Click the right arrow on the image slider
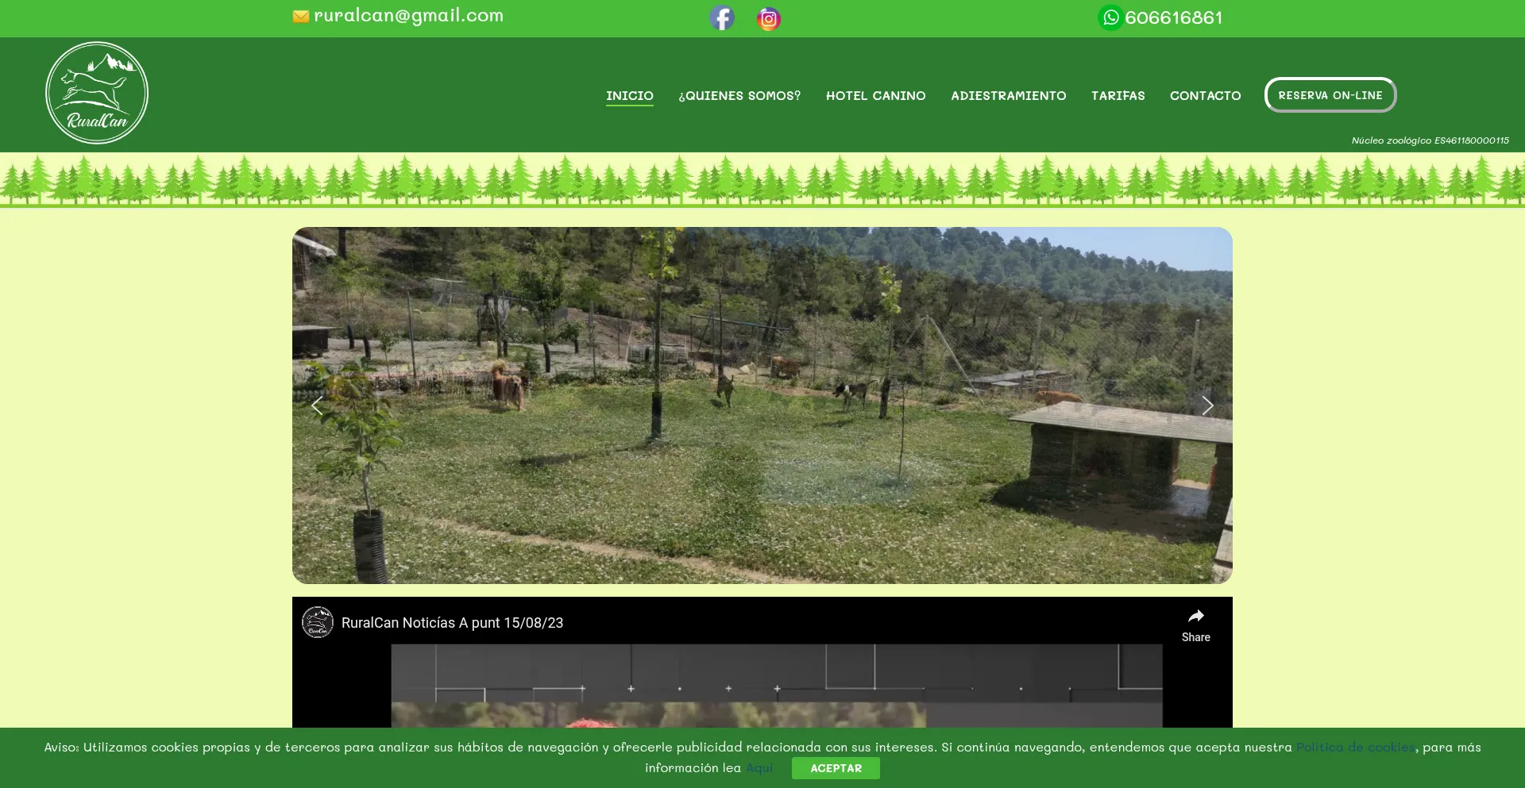The width and height of the screenshot is (1525, 788). 1207,406
